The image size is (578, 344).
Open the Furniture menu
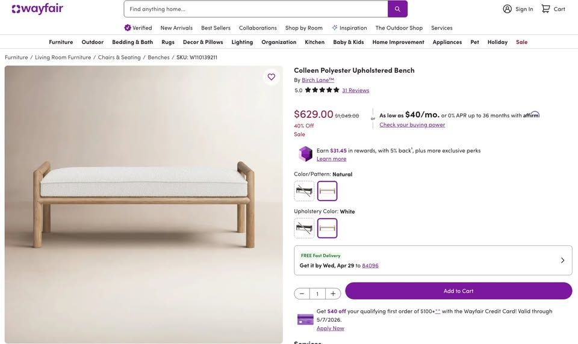tap(61, 42)
